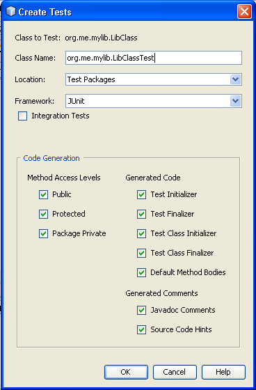The width and height of the screenshot is (256, 390).
Task: Close the Create Tests dialog
Action: click(244, 12)
